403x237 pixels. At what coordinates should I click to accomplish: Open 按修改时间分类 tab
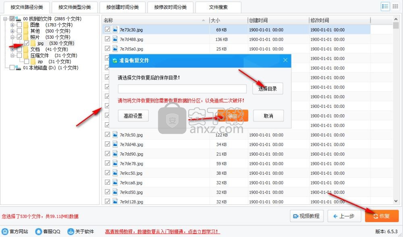point(170,7)
